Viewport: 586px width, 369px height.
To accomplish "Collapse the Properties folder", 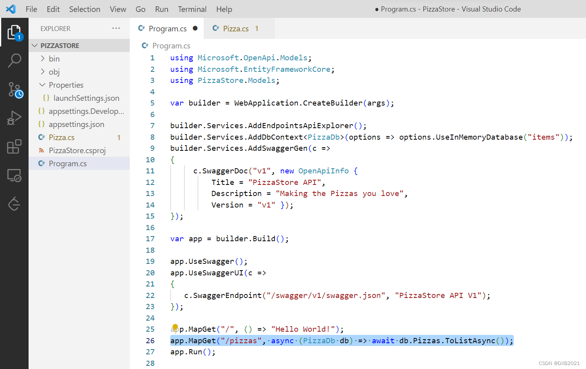I will click(42, 85).
